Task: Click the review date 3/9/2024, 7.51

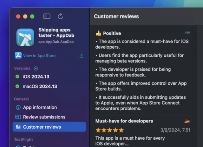Action: pos(175,130)
